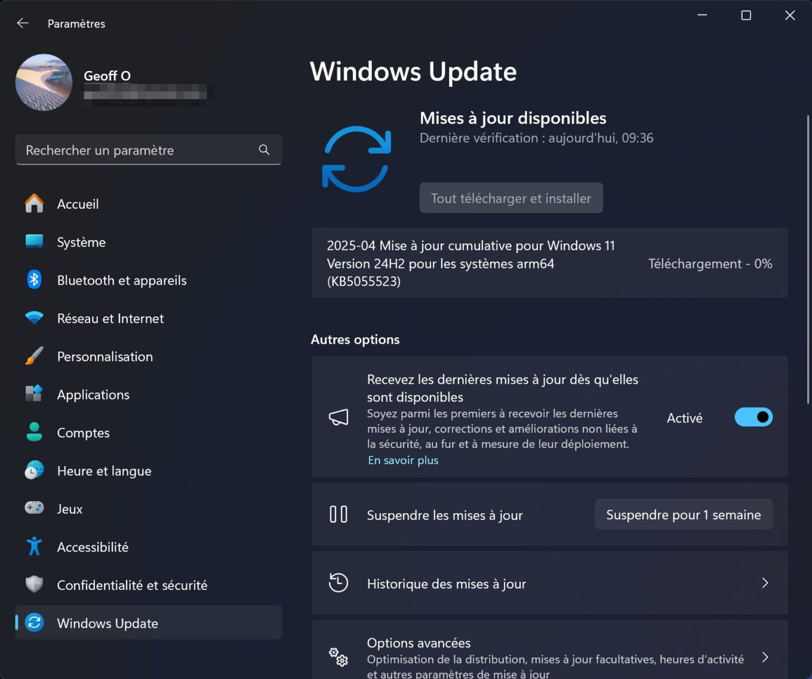
Task: Disable the latest updates Activé toggle
Action: click(753, 417)
